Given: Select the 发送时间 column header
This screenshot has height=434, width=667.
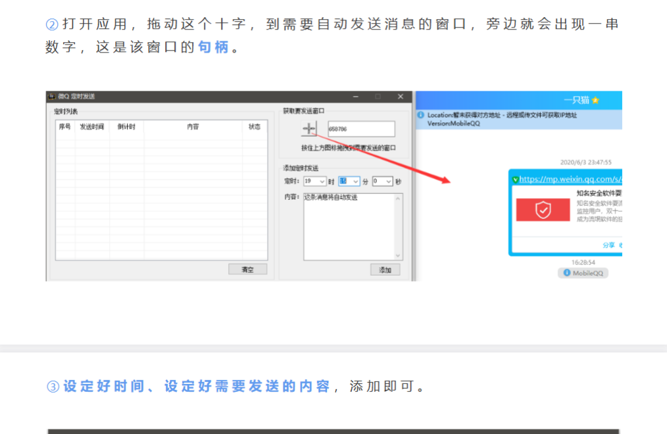Looking at the screenshot, I should (91, 127).
